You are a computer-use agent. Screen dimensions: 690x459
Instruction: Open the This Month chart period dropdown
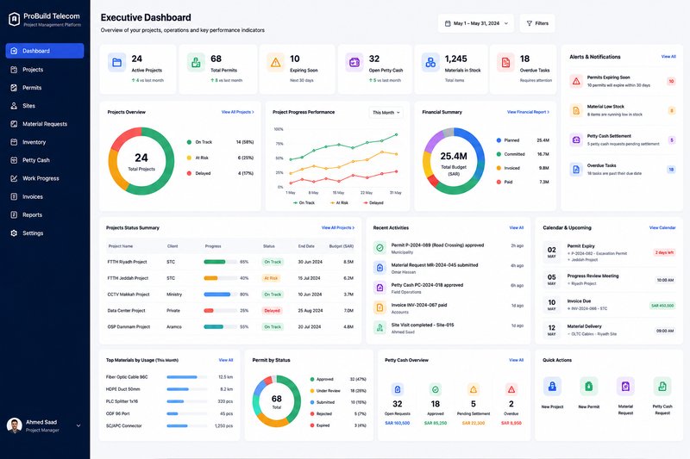[386, 113]
